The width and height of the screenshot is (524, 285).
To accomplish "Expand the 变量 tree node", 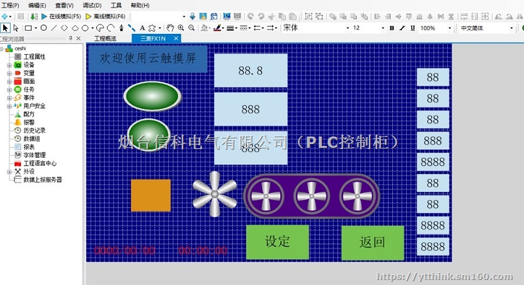I will 9,73.
